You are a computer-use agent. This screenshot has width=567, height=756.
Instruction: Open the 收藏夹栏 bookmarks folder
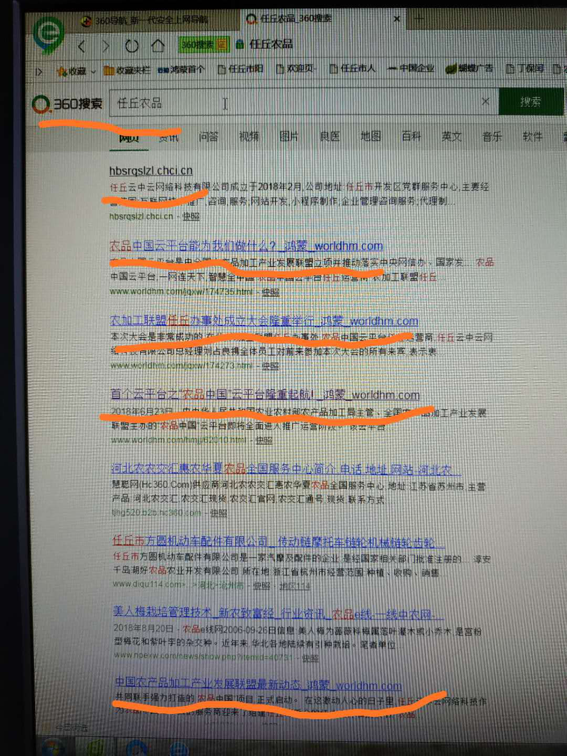click(127, 70)
